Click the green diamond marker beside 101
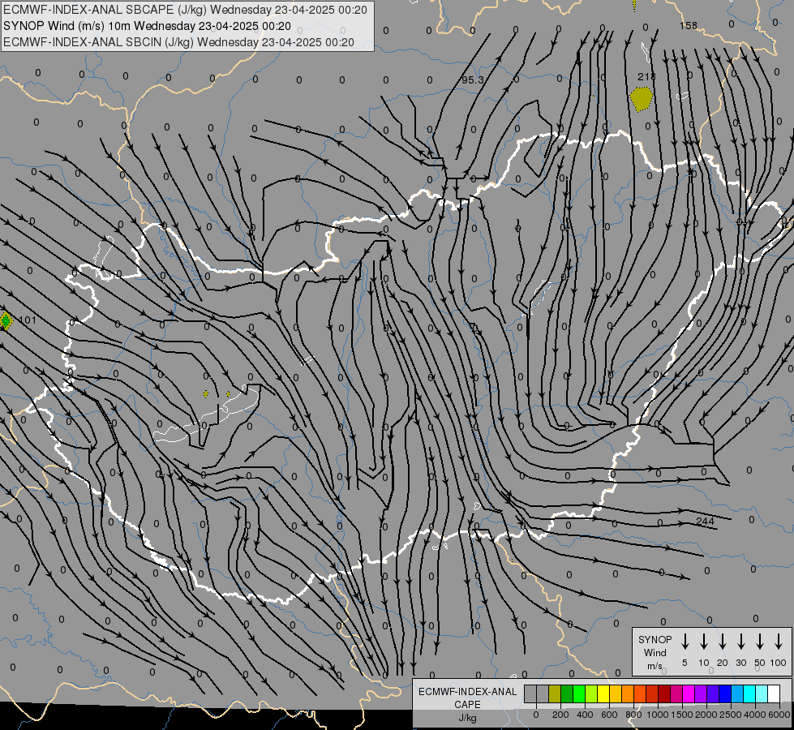 click(6, 320)
